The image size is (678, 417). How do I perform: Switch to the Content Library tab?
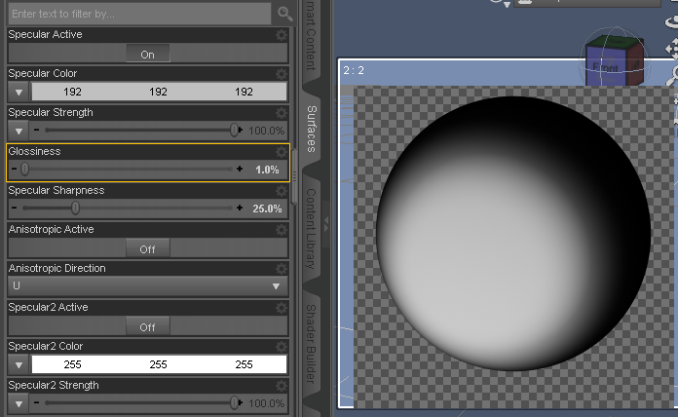[x=312, y=228]
